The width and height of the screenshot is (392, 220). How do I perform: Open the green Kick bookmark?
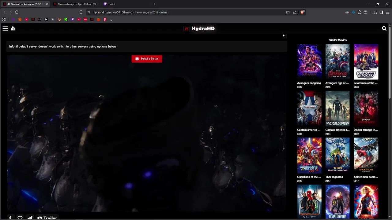click(x=66, y=19)
